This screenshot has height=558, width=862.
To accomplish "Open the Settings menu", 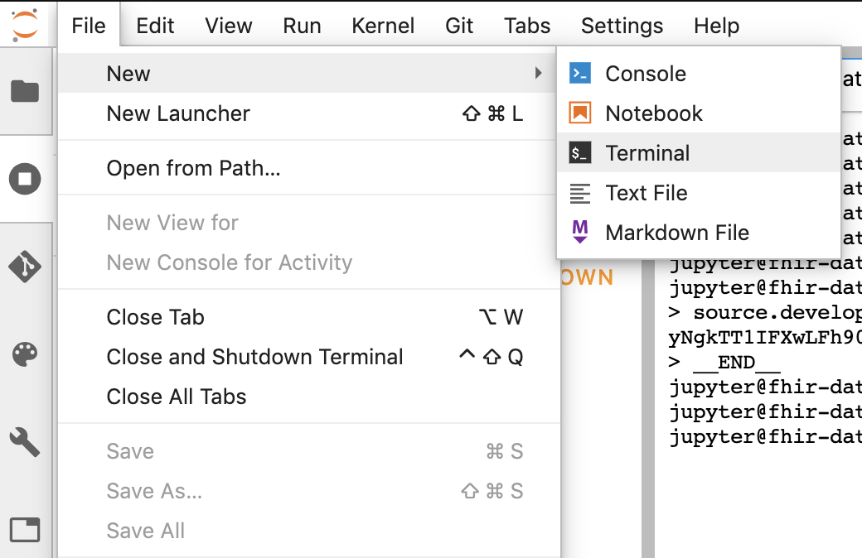I will pos(622,26).
